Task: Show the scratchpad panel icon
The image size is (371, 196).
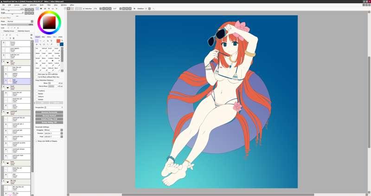Action: click(x=56, y=8)
